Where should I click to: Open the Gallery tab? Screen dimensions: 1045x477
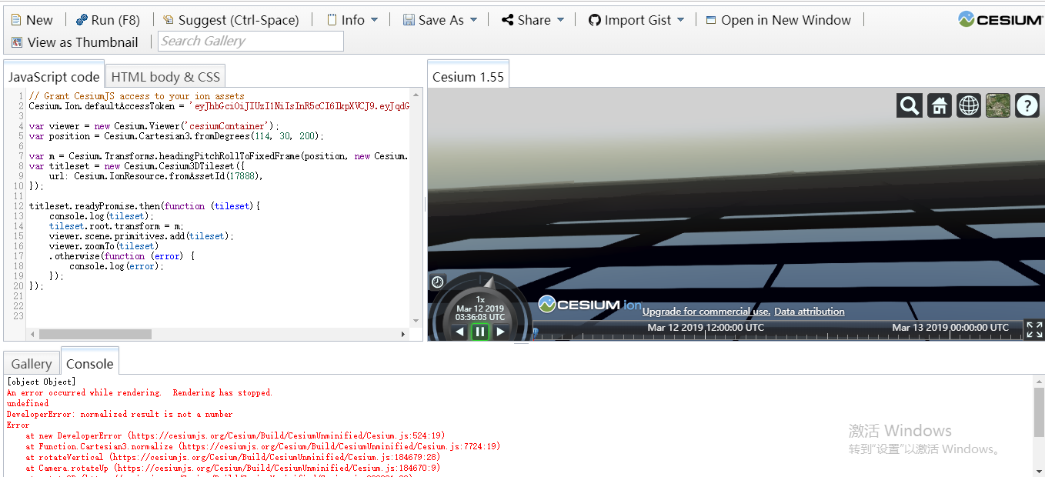(32, 364)
